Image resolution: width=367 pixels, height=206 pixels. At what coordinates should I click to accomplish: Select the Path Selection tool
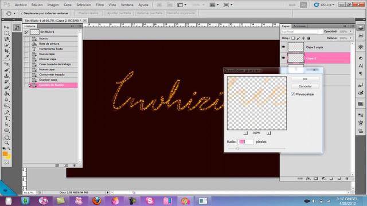(x=6, y=124)
